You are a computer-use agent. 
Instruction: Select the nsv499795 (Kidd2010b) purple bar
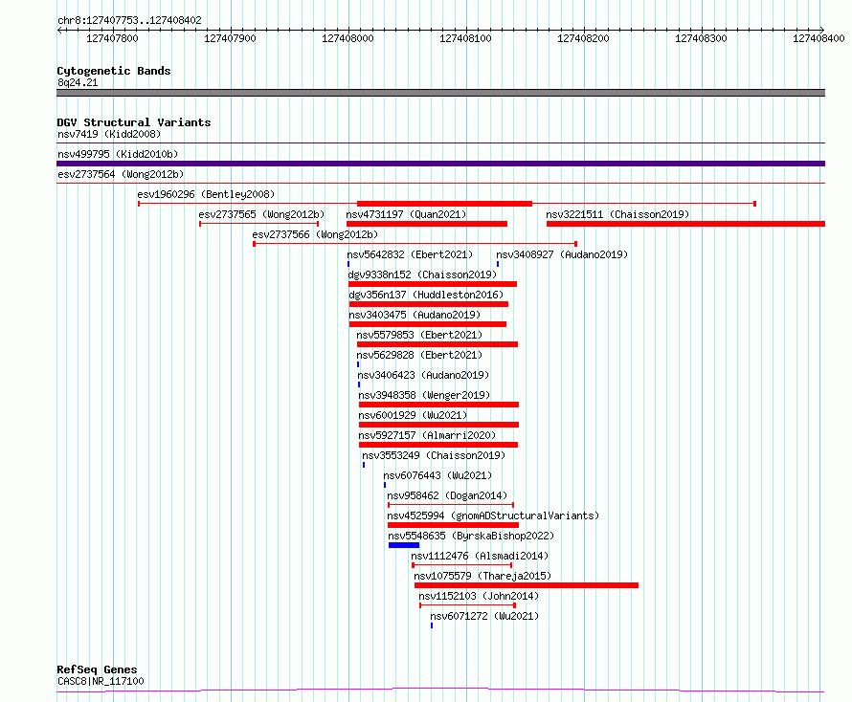[x=440, y=164]
